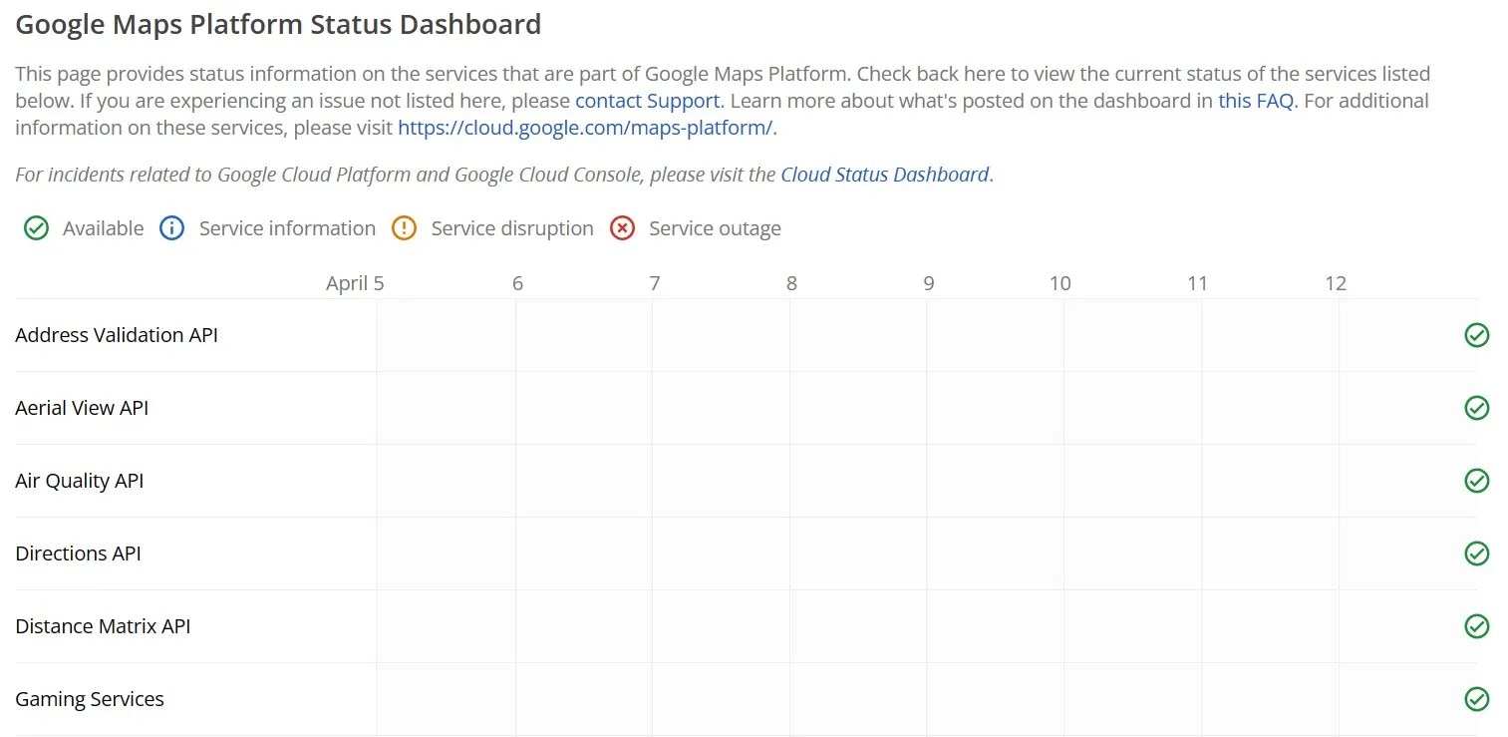Click the Service information blue icon
Screen dimensions: 1508x737
coord(171,227)
